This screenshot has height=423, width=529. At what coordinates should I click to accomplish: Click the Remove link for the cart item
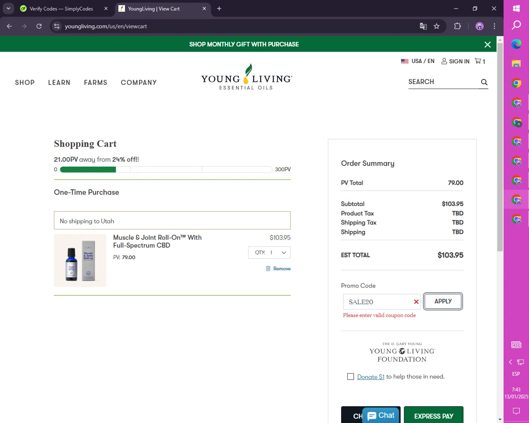(282, 269)
